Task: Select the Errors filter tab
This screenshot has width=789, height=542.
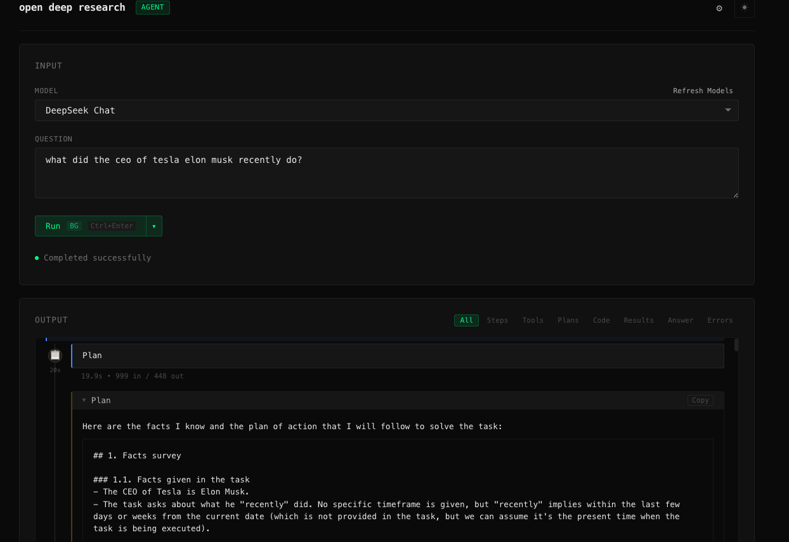Action: 720,320
